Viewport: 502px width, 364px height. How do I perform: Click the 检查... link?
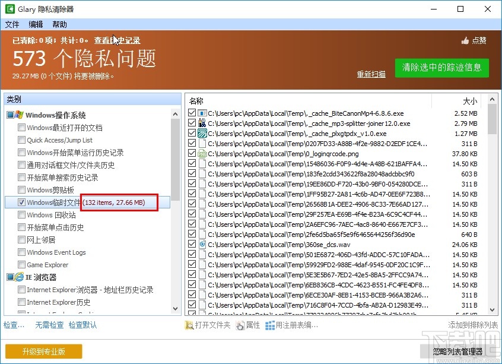coord(14,325)
